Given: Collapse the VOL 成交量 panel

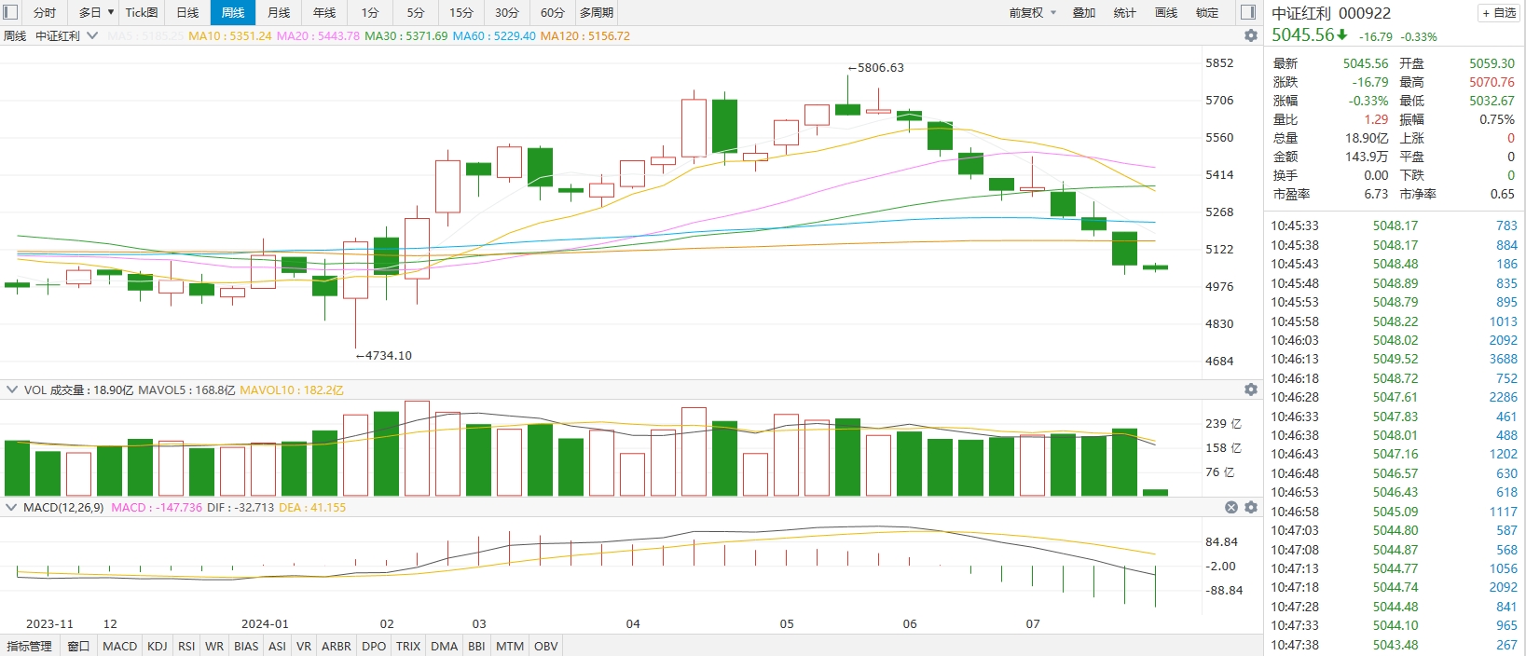Looking at the screenshot, I should pos(12,389).
